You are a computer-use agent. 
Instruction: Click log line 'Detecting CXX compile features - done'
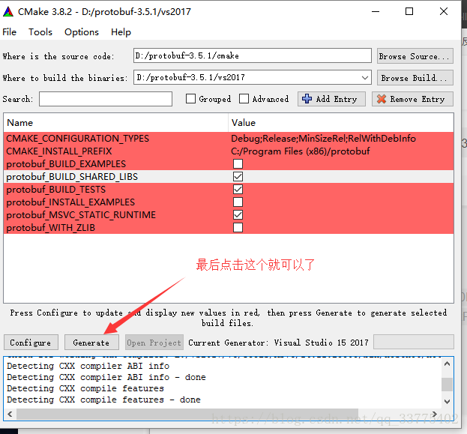coord(103,400)
